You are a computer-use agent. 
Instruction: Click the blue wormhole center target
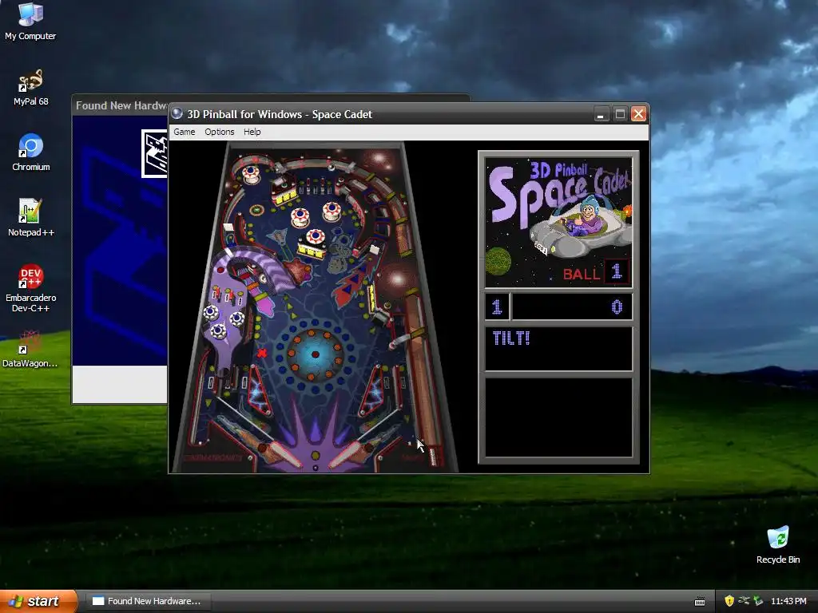point(315,354)
